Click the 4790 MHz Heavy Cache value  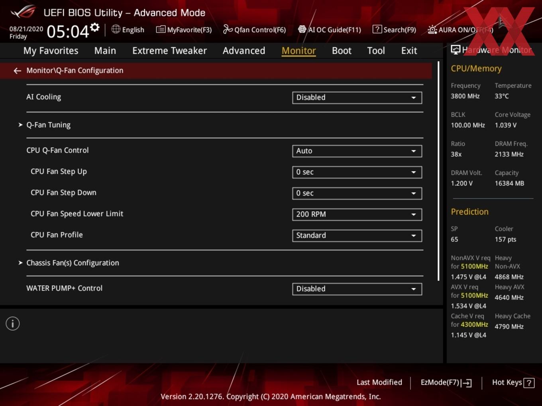pyautogui.click(x=509, y=326)
